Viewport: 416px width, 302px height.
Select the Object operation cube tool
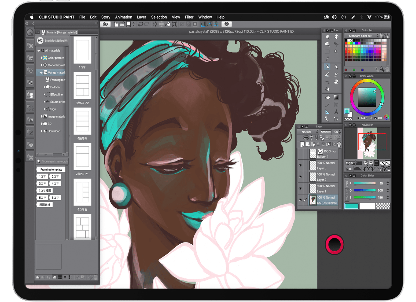click(x=327, y=44)
